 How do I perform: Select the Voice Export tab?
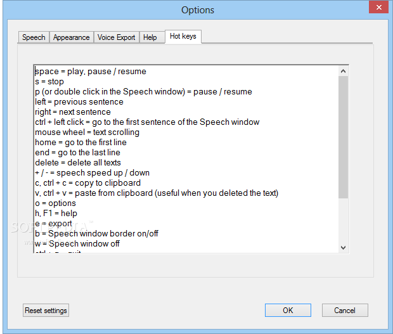(x=116, y=37)
